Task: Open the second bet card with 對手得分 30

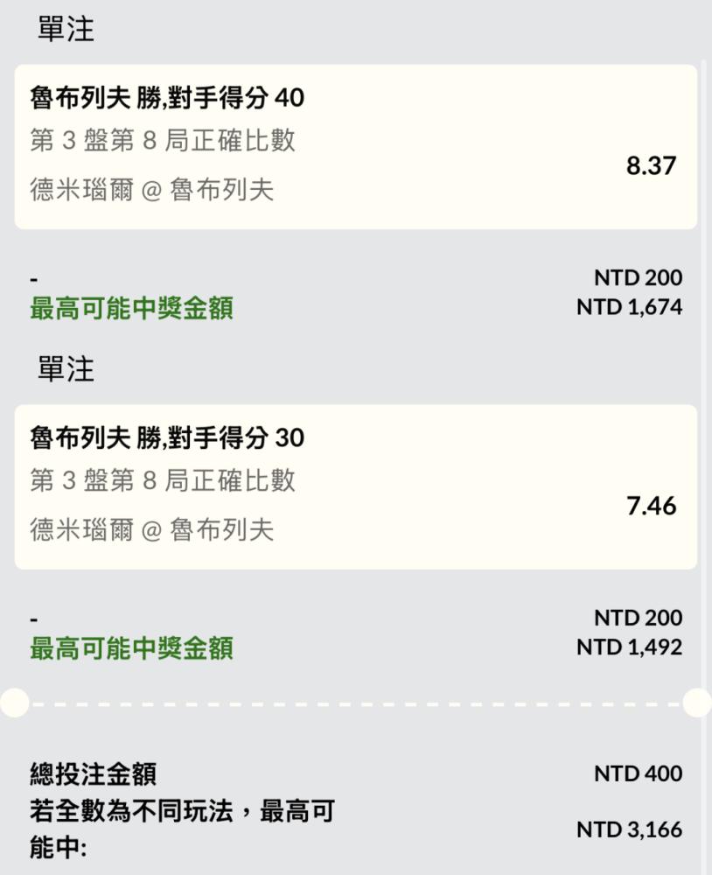Action: [355, 487]
